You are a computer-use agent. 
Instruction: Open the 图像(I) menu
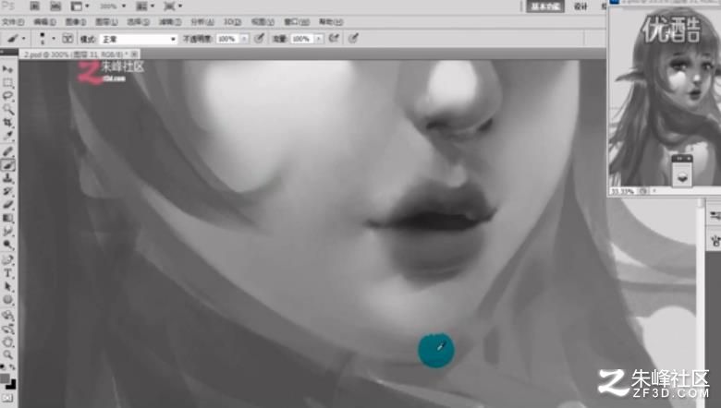click(x=76, y=22)
